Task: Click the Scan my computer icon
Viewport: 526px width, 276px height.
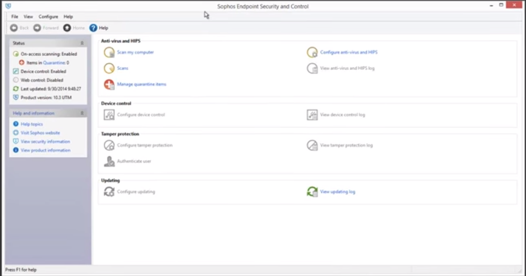Action: pyautogui.click(x=109, y=53)
